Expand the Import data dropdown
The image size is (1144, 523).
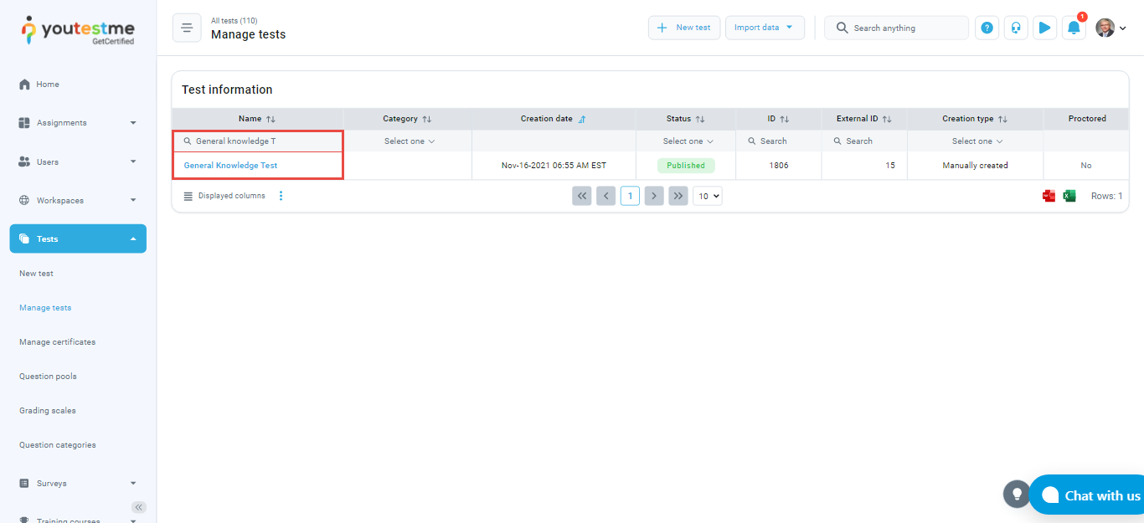(x=764, y=28)
